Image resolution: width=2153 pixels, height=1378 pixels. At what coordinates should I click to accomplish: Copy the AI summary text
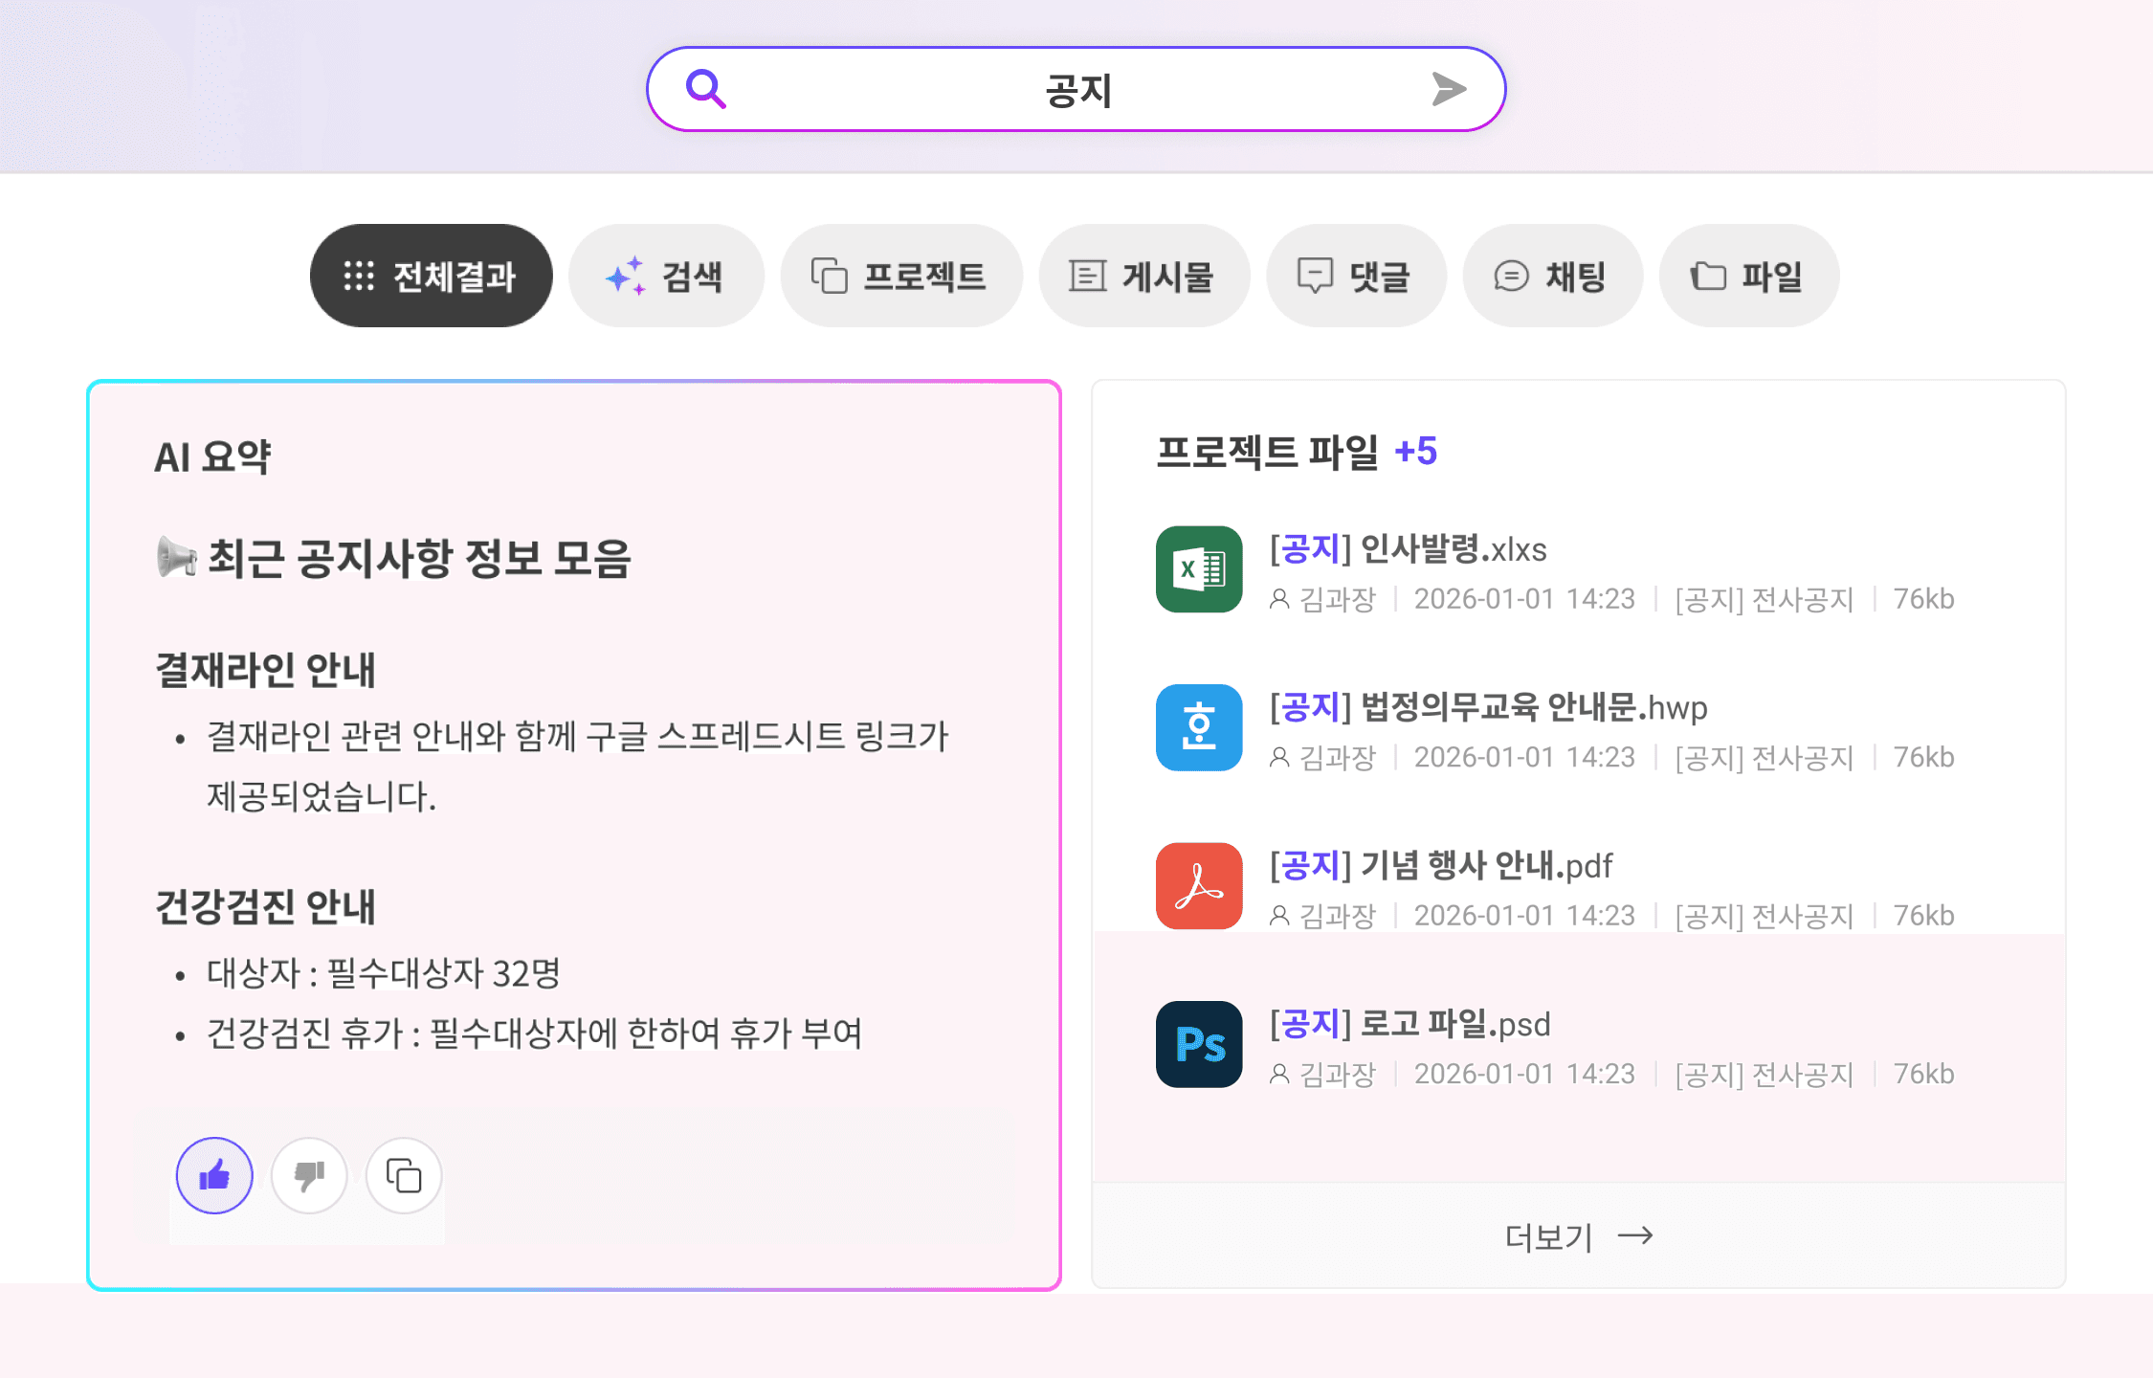pyautogui.click(x=404, y=1175)
